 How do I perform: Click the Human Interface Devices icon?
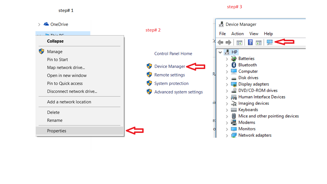coord(234,97)
